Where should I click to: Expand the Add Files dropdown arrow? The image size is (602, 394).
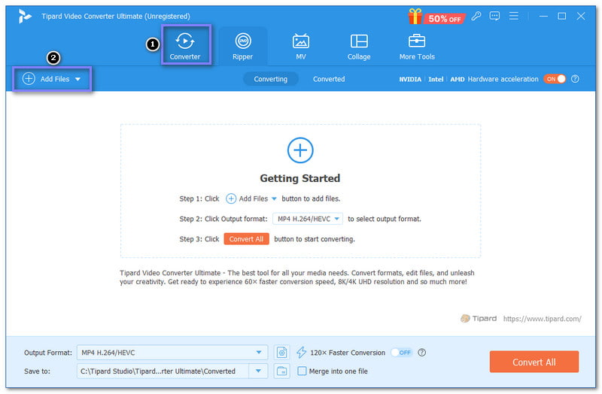78,79
